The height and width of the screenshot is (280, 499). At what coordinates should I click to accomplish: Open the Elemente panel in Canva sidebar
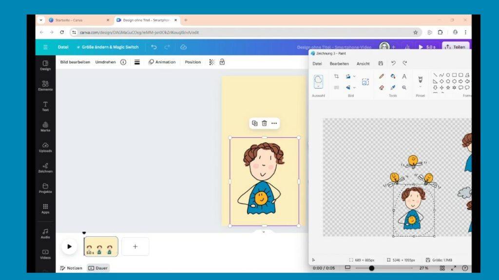(45, 86)
